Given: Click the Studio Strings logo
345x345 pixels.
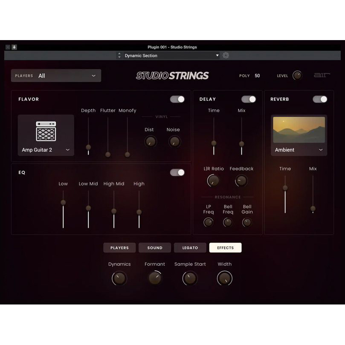Looking at the screenshot, I should [x=172, y=75].
